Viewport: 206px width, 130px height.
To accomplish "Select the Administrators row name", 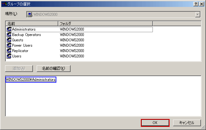I will coord(24,29).
